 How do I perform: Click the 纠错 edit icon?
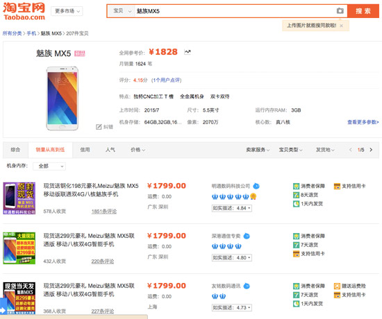click(99, 127)
